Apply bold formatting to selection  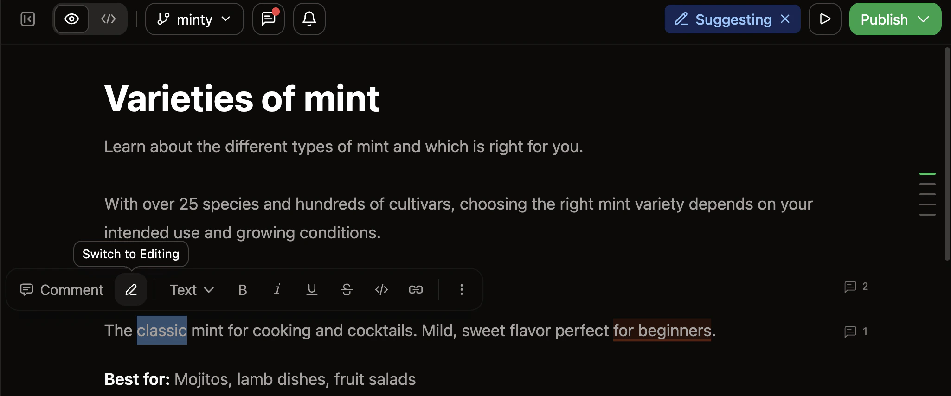(242, 289)
